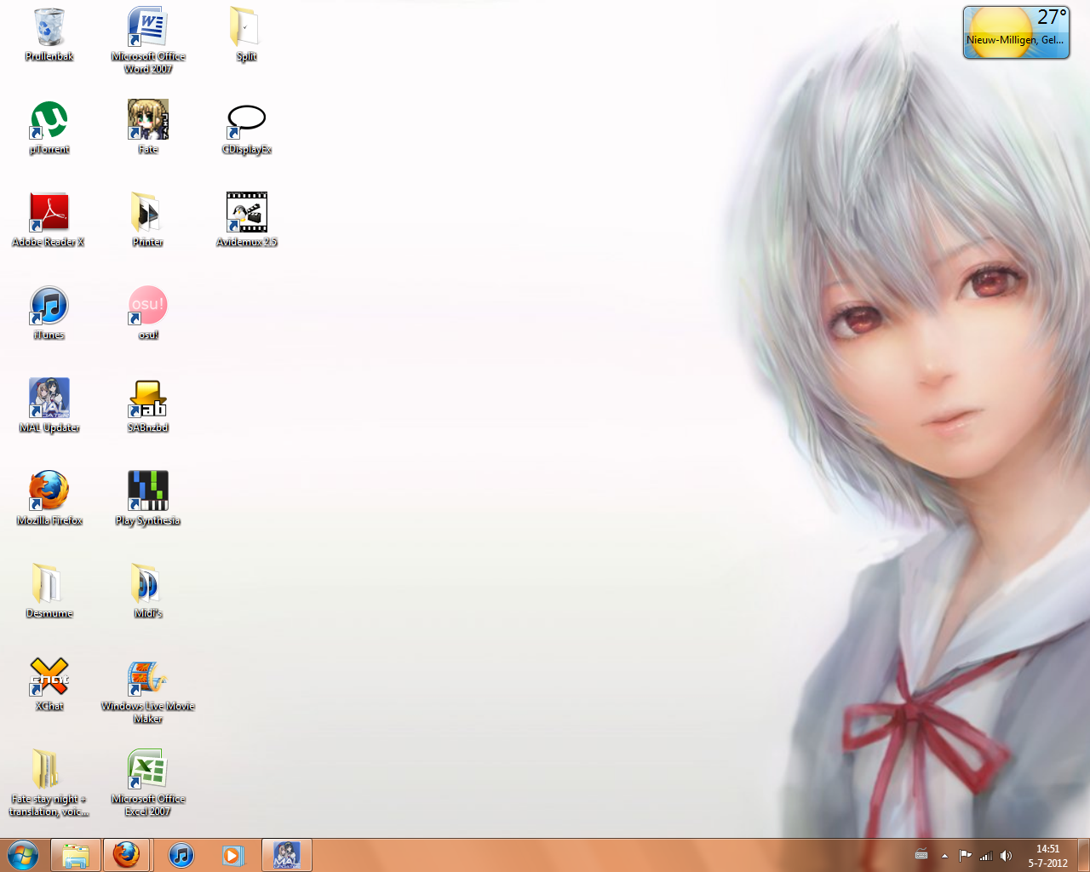Open the Fate shortcut icon
This screenshot has width=1090, height=872.
click(x=148, y=128)
